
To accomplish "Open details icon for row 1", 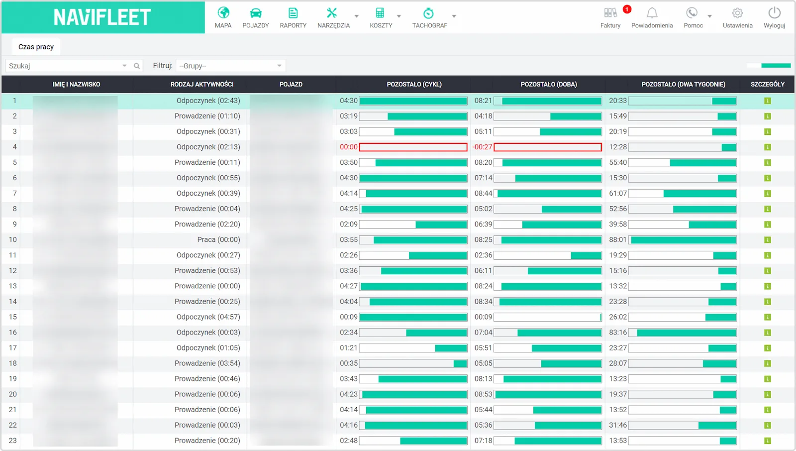I will 768,101.
